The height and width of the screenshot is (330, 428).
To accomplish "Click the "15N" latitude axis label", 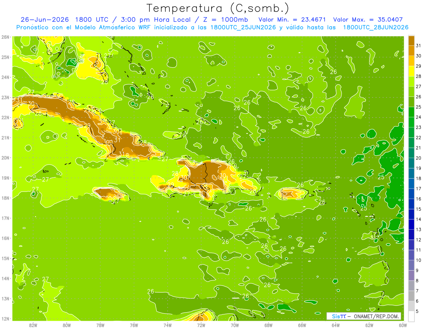I will (5, 258).
